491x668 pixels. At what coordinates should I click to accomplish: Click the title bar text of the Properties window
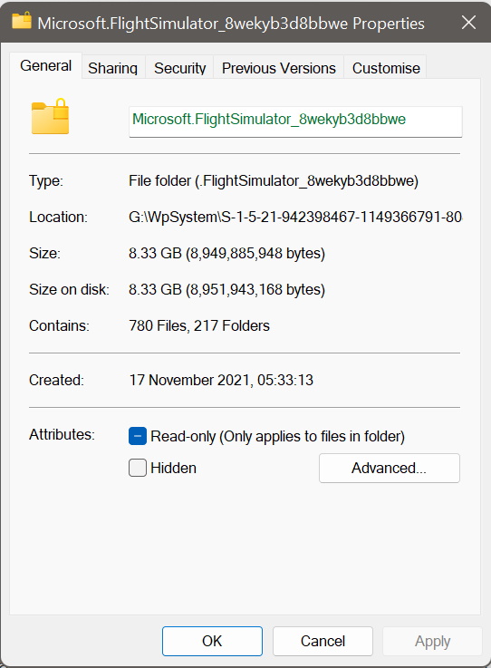[231, 24]
